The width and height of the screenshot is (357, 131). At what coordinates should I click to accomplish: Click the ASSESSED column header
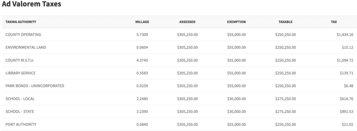pyautogui.click(x=187, y=22)
